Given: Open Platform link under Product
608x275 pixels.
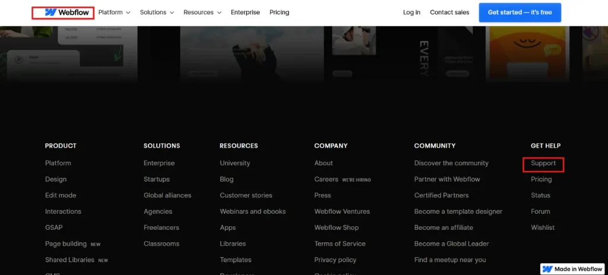Looking at the screenshot, I should pos(58,163).
